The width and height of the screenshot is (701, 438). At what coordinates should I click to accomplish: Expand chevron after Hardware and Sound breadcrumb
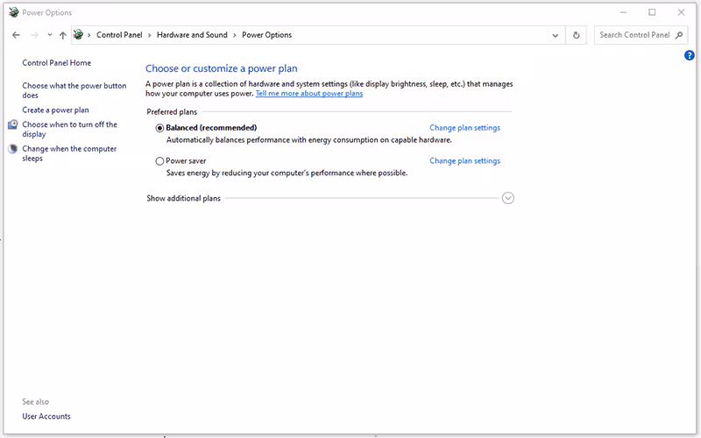pyautogui.click(x=234, y=35)
